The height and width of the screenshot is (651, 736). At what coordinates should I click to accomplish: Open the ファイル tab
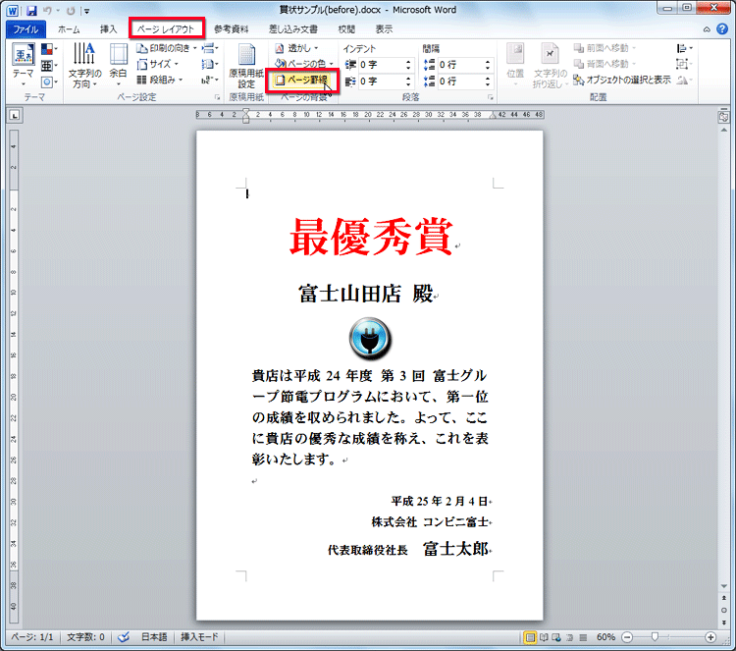(x=26, y=29)
